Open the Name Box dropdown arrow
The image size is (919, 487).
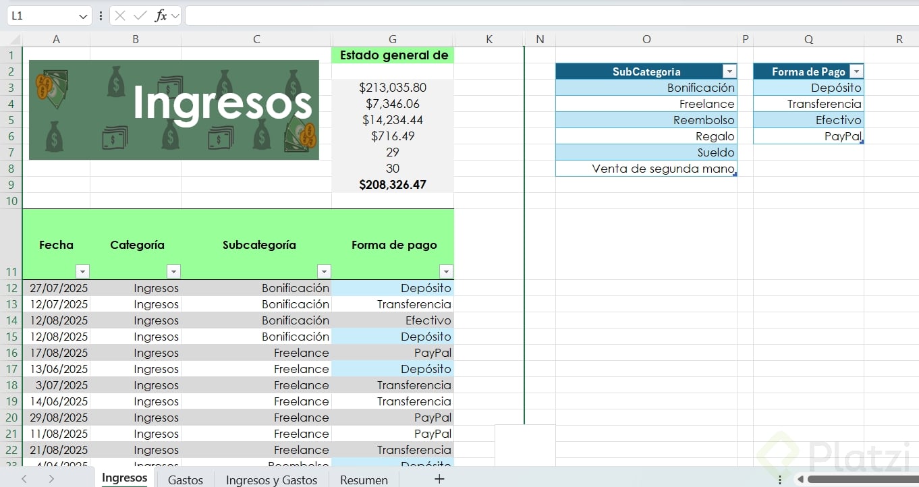(83, 16)
